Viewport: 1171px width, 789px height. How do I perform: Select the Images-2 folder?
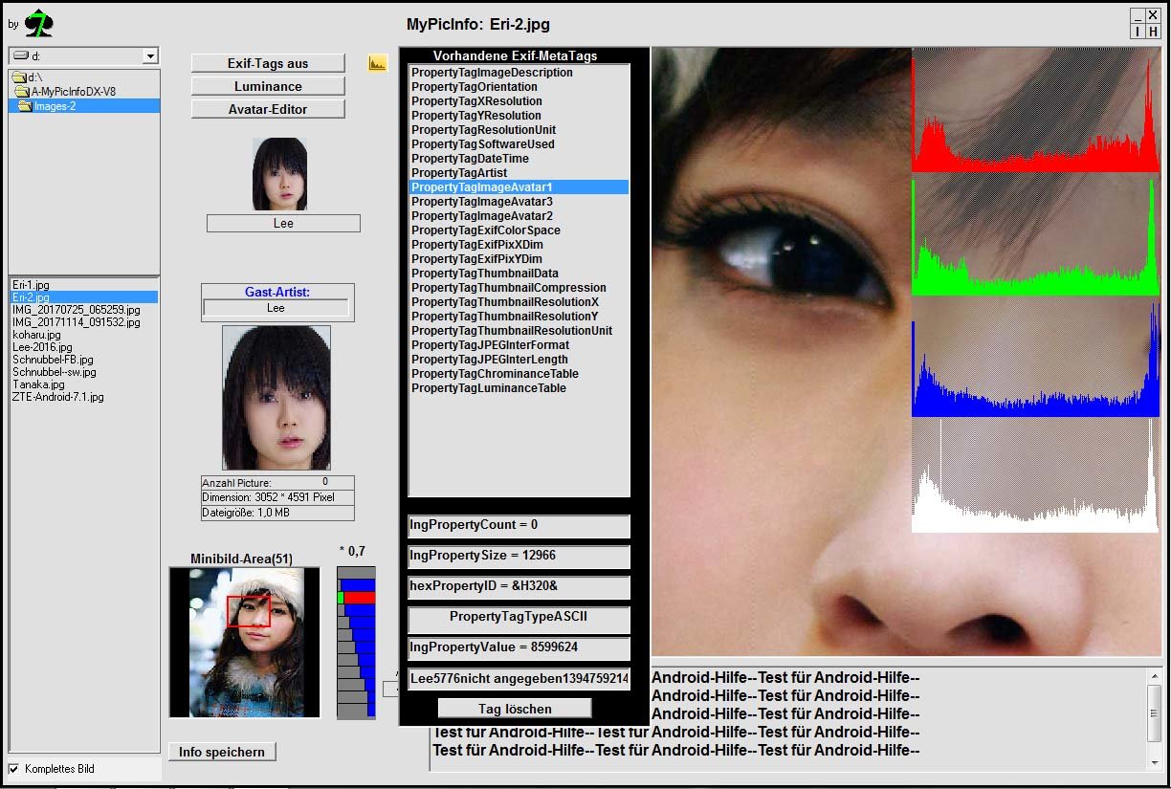tap(54, 106)
